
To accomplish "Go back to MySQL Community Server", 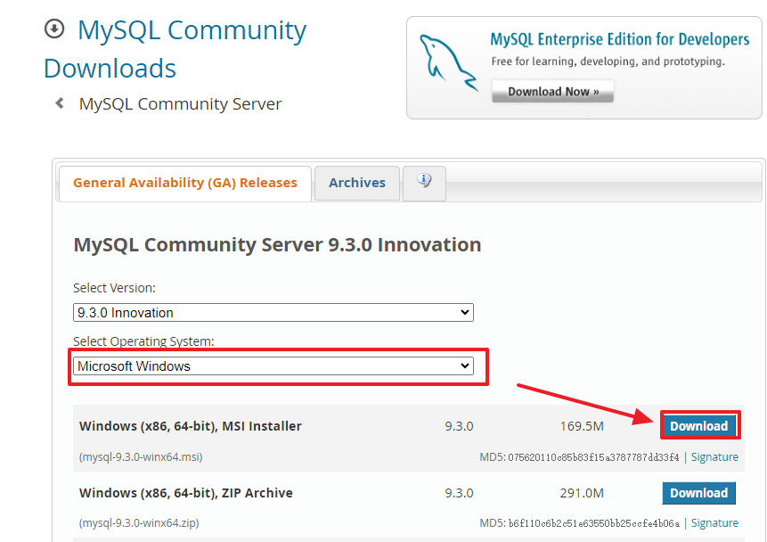I will click(180, 103).
